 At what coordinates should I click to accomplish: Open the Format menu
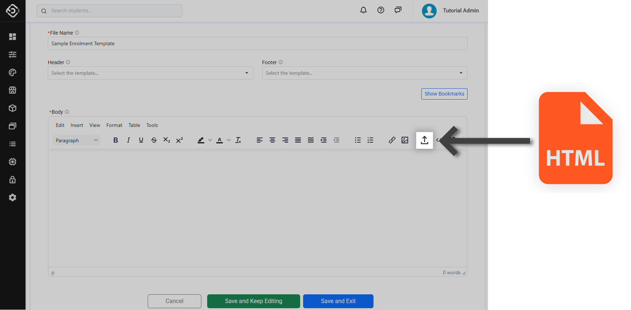[114, 125]
